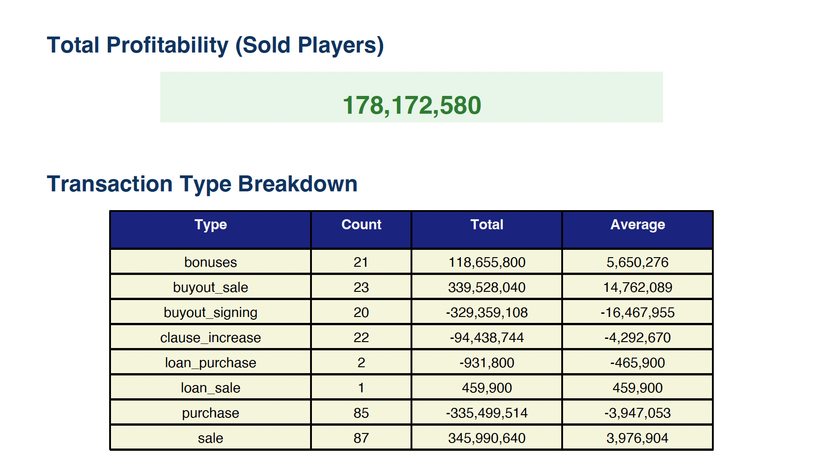The image size is (822, 475).
Task: Select the Total column header
Action: point(486,225)
